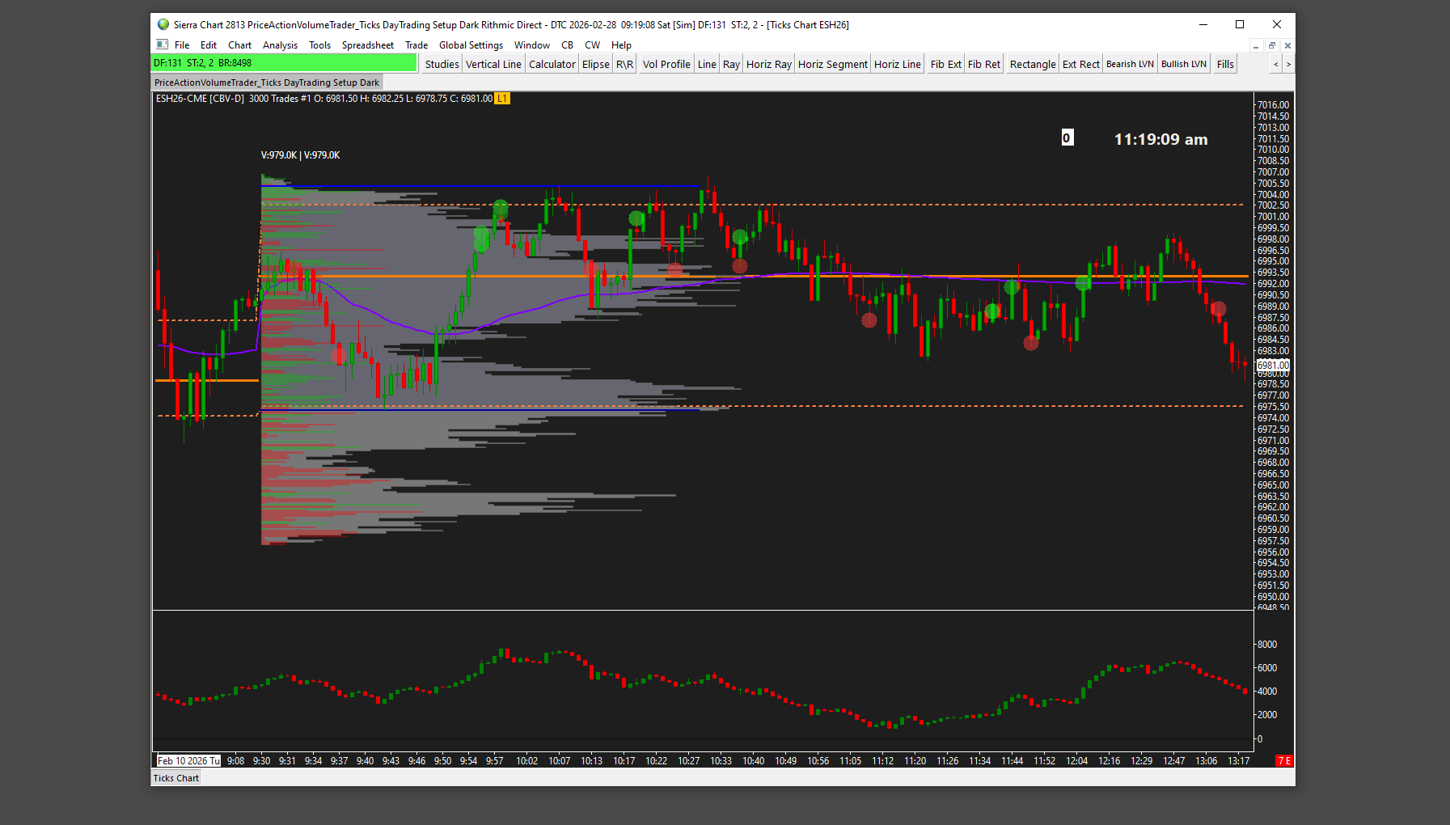Open the Global Settings menu
This screenshot has width=1450, height=825.
(x=471, y=45)
